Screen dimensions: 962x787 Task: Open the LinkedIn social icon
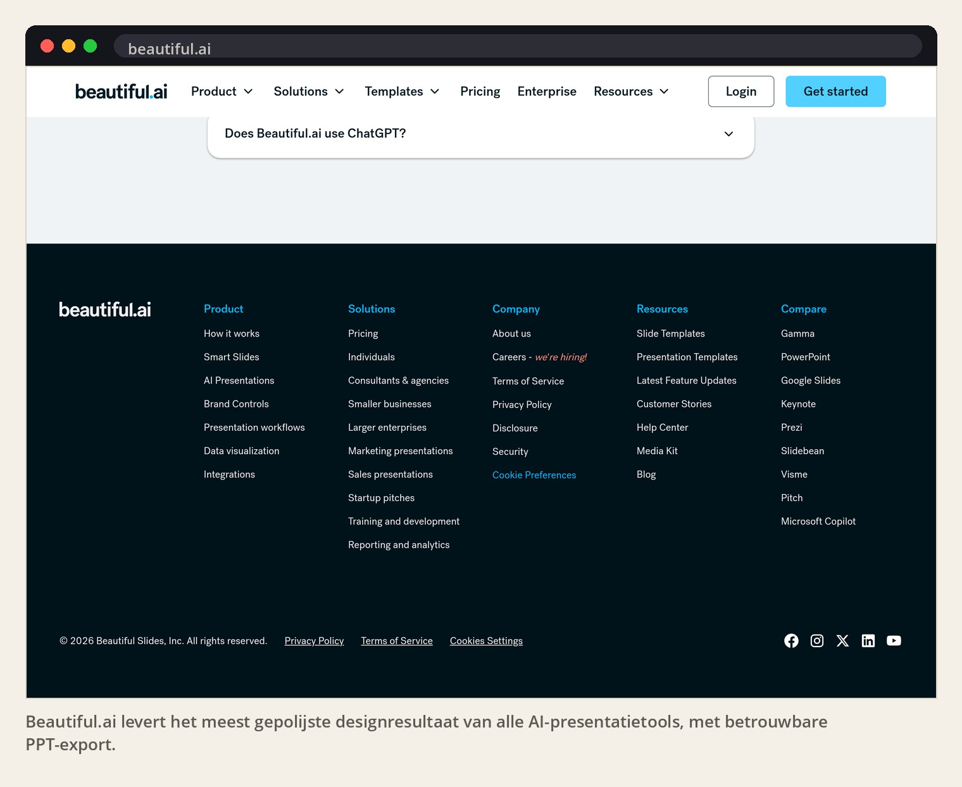[868, 641]
